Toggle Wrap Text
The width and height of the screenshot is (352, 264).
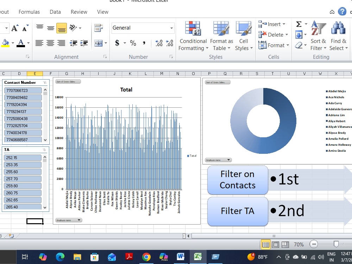point(99,28)
